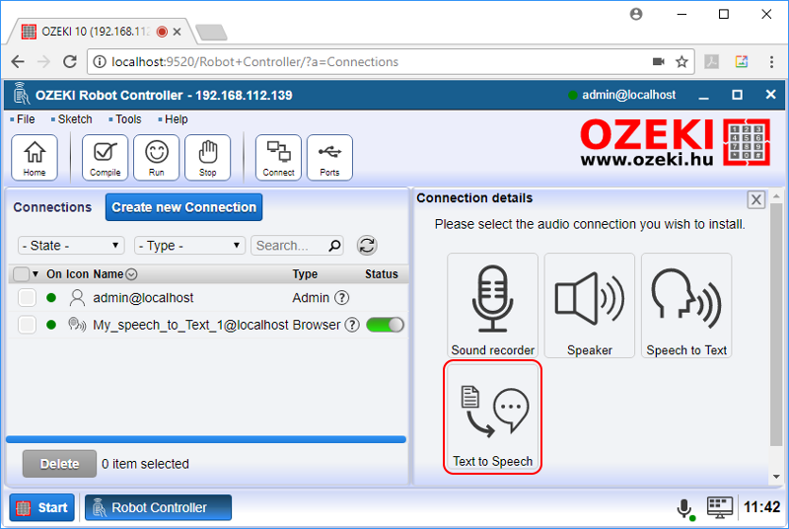Click the Status column header
The width and height of the screenshot is (789, 529).
(382, 274)
